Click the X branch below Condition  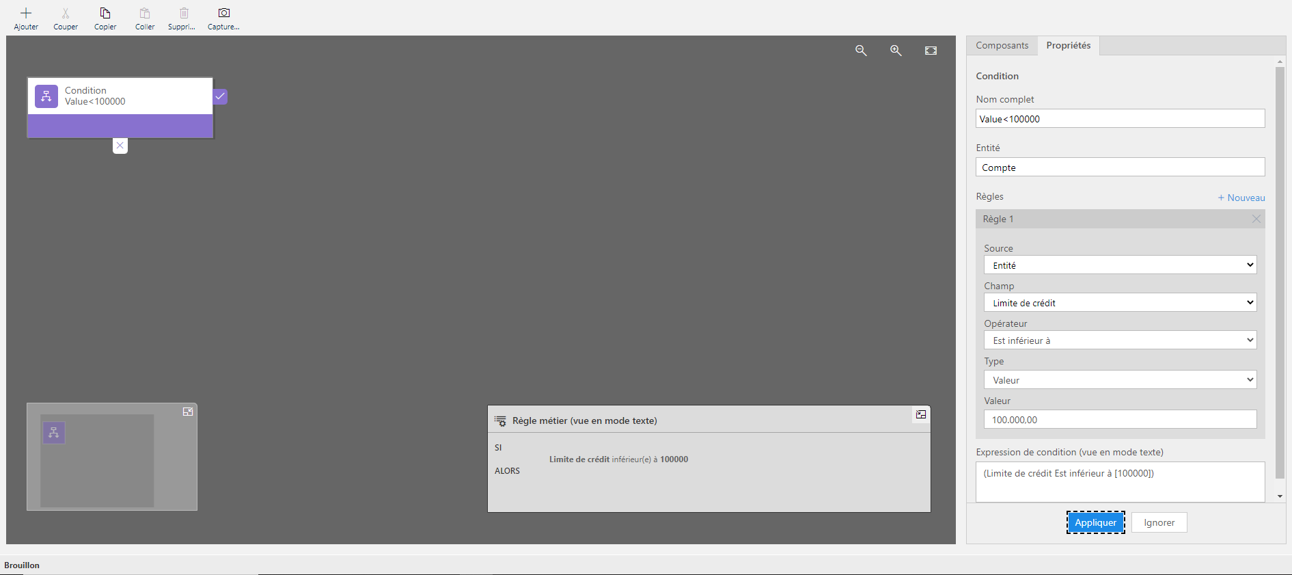point(120,146)
